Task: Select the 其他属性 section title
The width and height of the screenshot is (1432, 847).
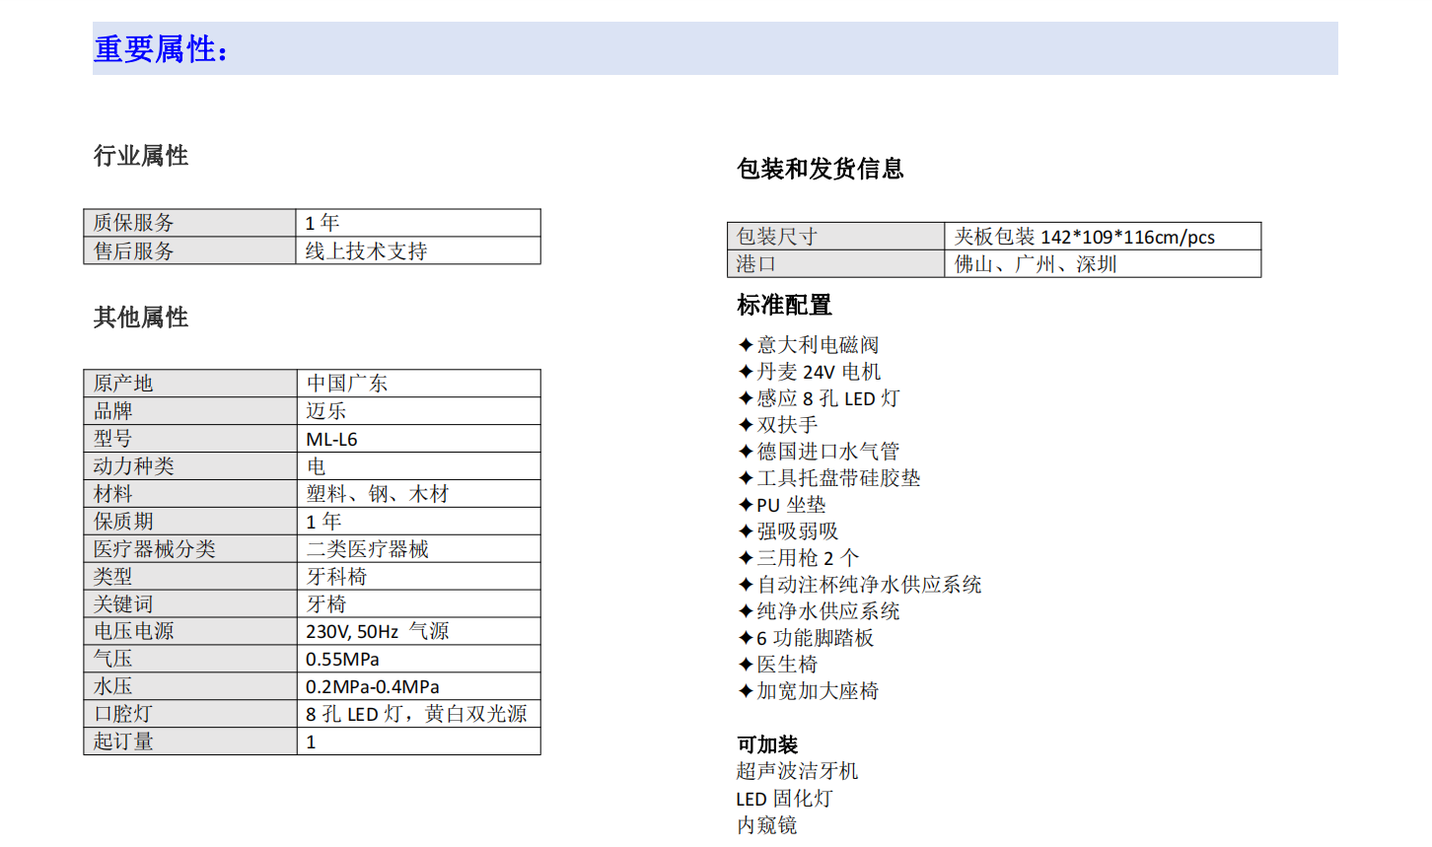Action: point(141,318)
